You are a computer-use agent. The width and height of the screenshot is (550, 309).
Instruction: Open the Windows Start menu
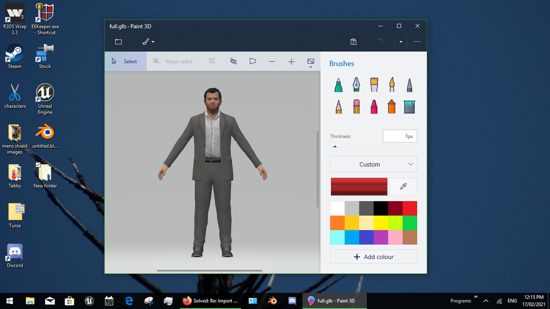point(10,301)
